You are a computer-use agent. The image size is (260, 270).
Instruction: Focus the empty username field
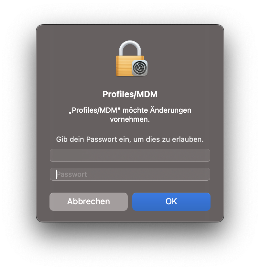tap(130, 155)
